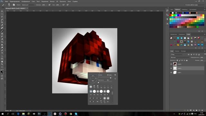Apply the no-style default preset in Styles

(x=171, y=38)
